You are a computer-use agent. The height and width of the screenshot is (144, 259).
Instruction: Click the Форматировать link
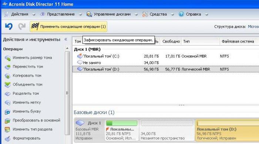27,138
